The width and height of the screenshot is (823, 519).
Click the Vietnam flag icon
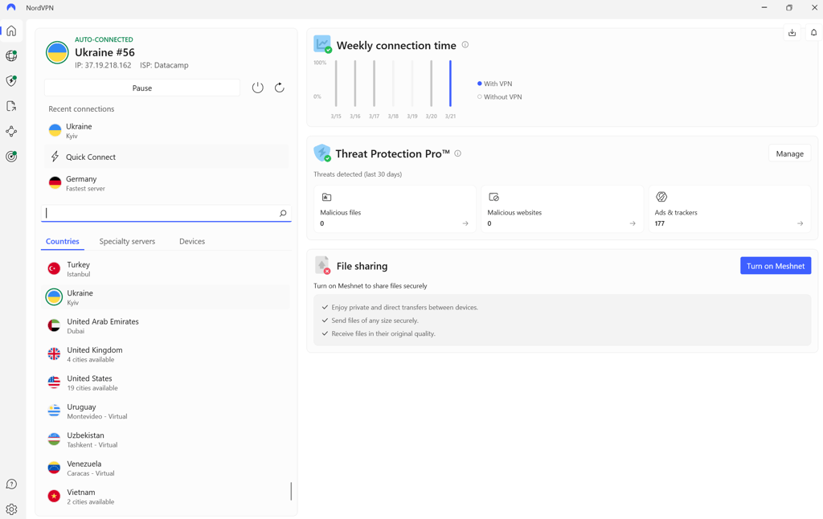[x=54, y=496]
